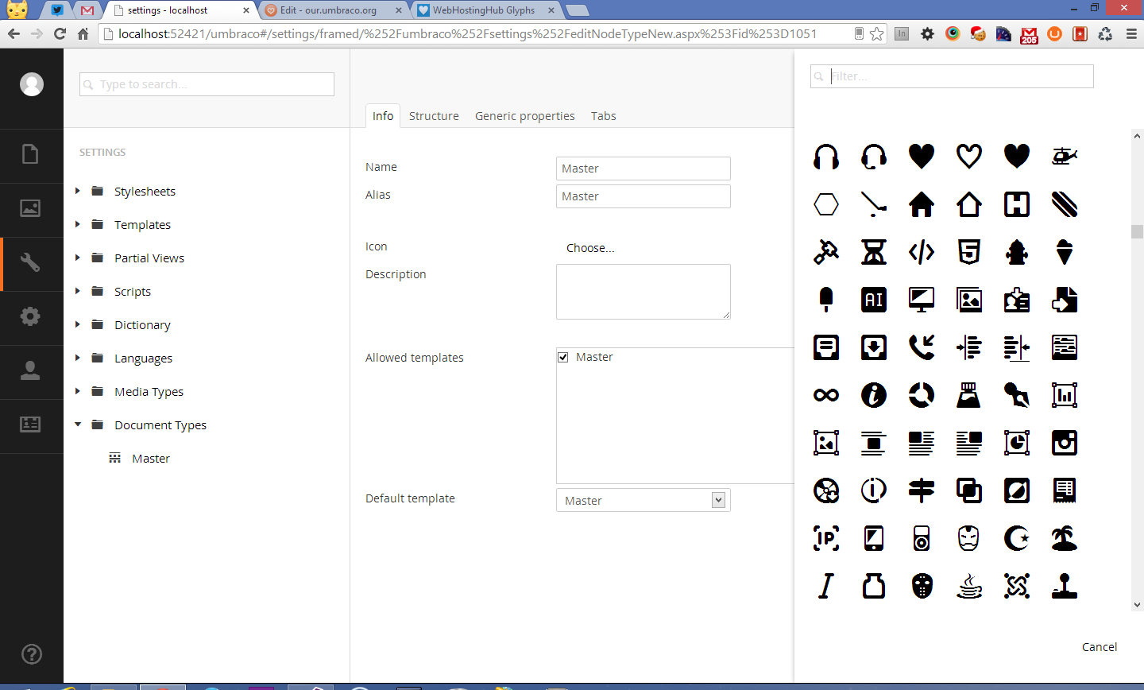Choose the helicopter icon
This screenshot has width=1144, height=690.
tap(1065, 157)
